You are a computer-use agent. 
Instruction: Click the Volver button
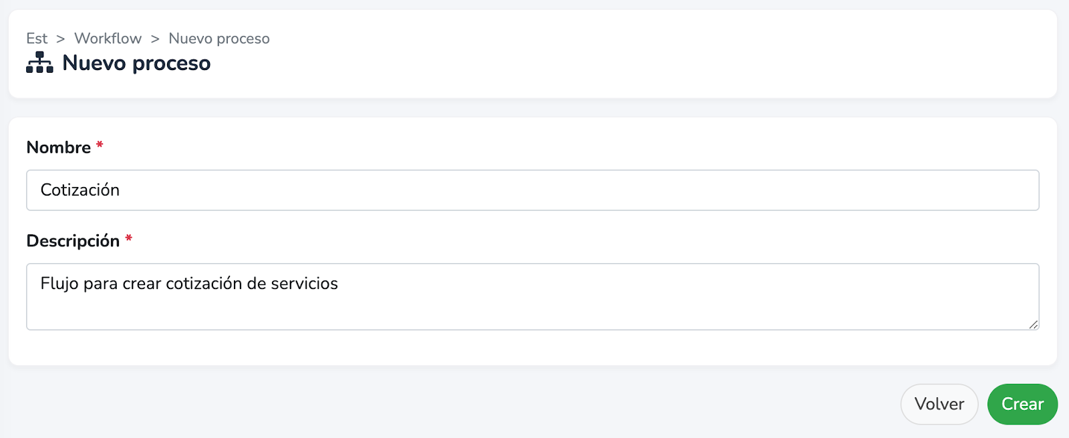click(939, 404)
